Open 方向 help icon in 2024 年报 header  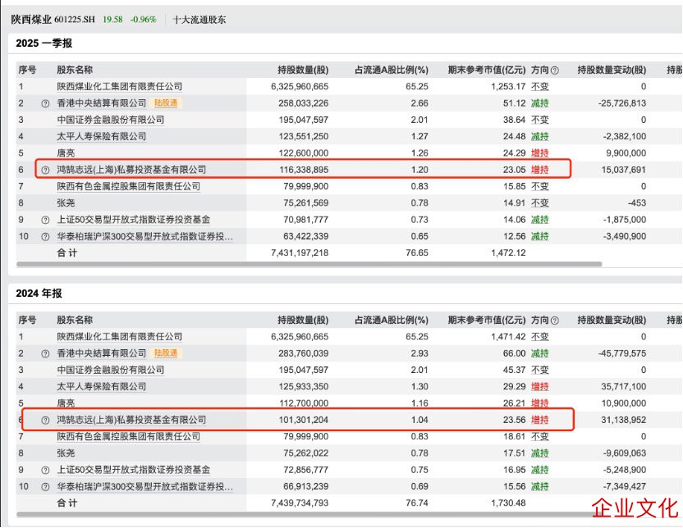554,320
